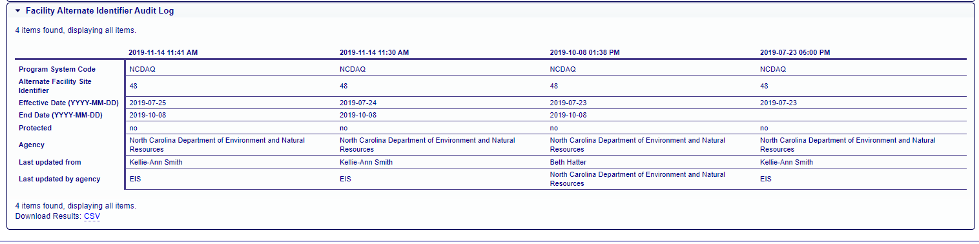Screen dimensions: 979x244
Task: Click the Alternate Facility Site Identifier label
Action: [55, 86]
